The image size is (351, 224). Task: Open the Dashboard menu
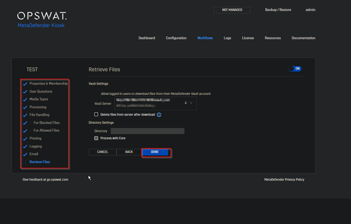point(146,38)
